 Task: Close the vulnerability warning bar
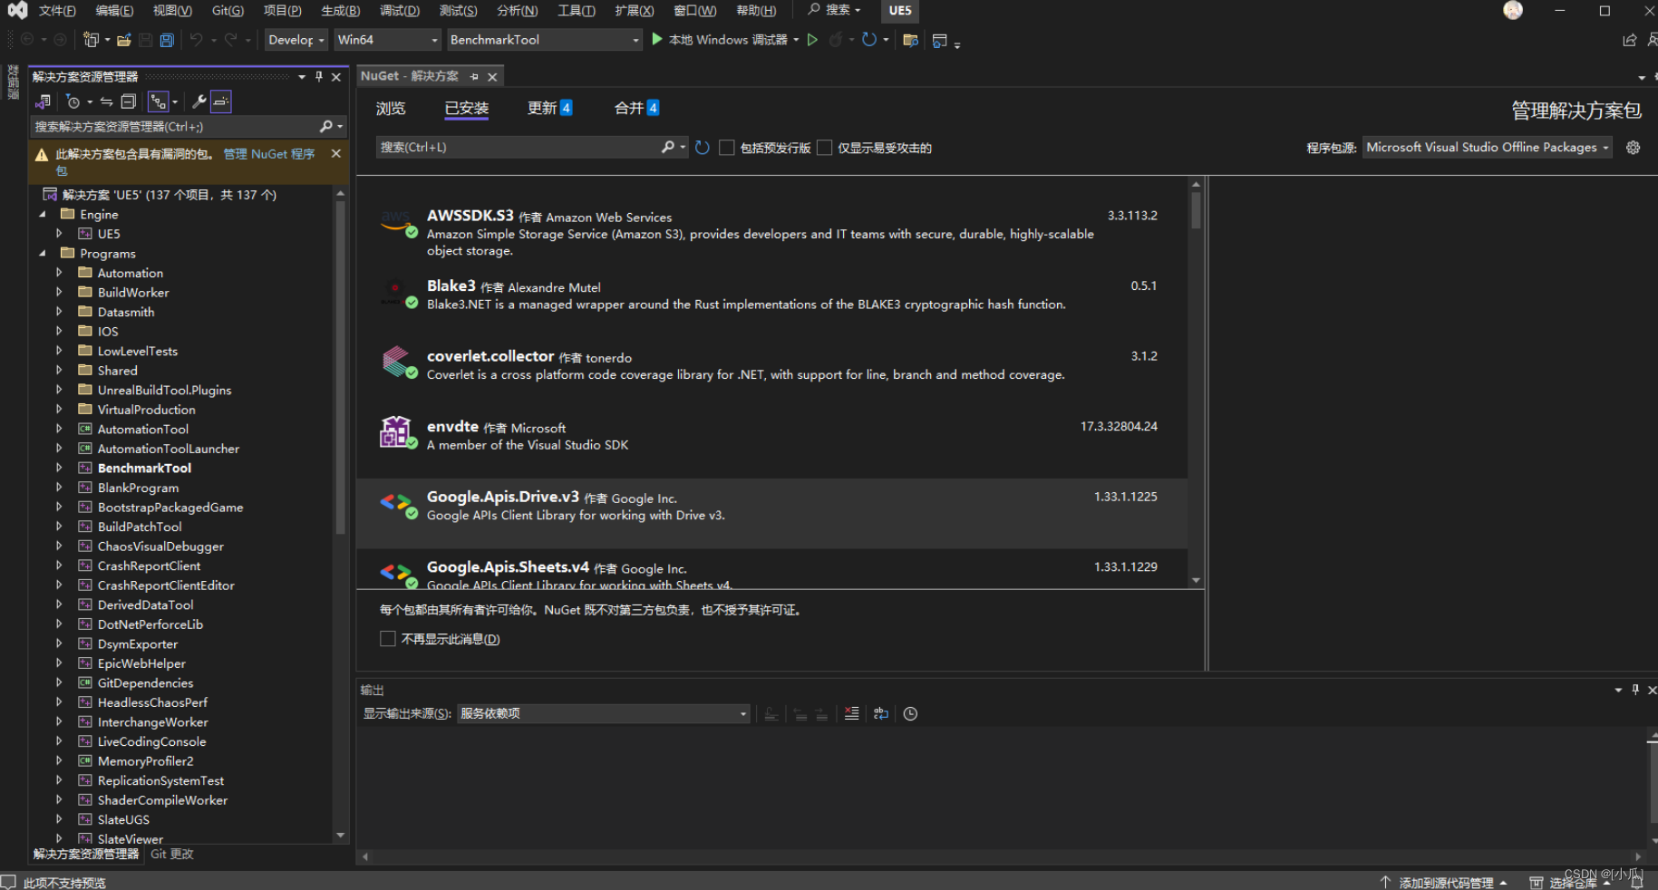[x=336, y=153]
